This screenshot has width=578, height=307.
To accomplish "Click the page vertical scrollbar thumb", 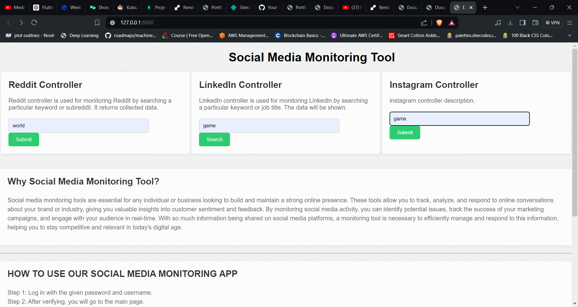I will click(575, 132).
